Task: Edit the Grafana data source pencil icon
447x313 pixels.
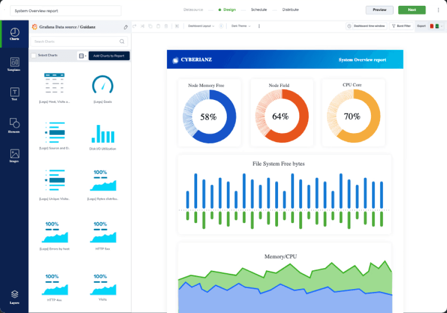Action: [126, 27]
